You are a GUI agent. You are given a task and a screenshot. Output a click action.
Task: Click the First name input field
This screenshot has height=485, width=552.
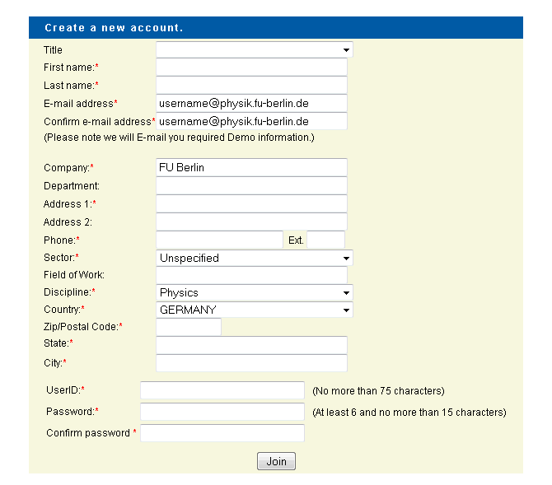[x=251, y=68]
